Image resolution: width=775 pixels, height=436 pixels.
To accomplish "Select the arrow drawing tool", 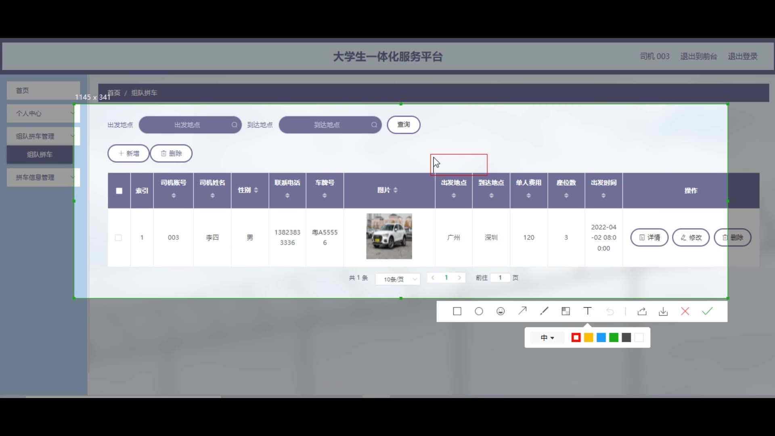I will click(x=522, y=311).
